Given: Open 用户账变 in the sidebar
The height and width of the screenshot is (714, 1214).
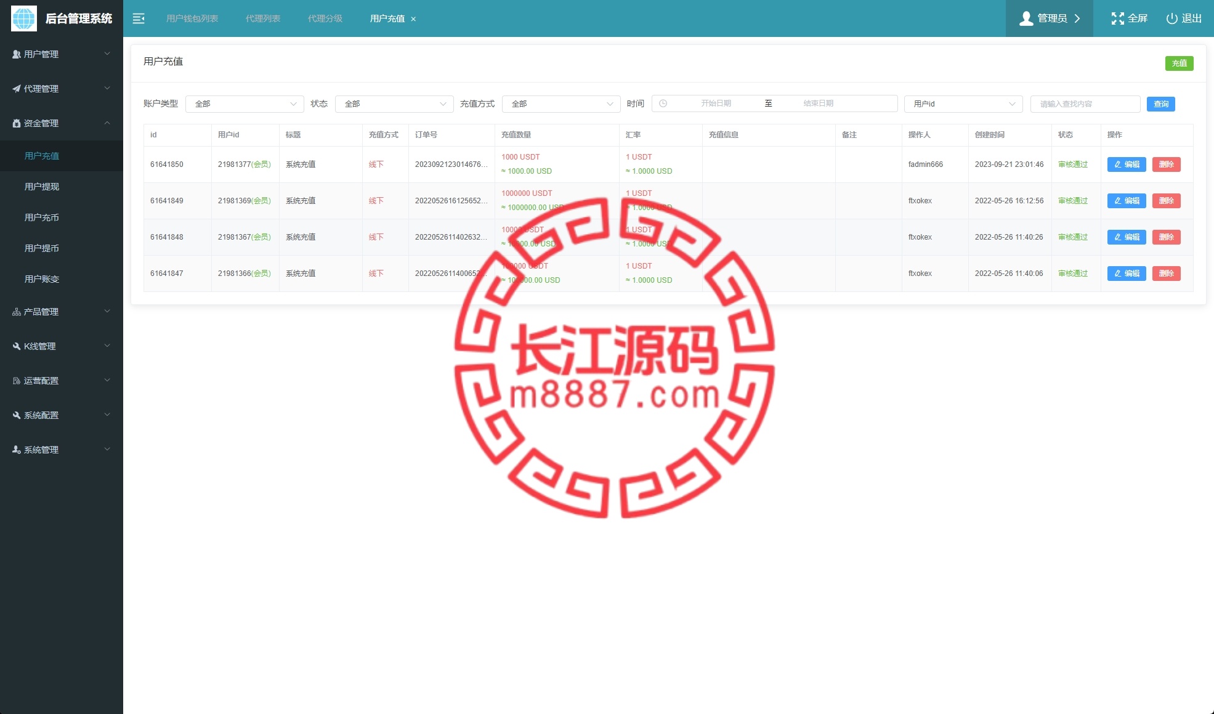Looking at the screenshot, I should coord(62,279).
